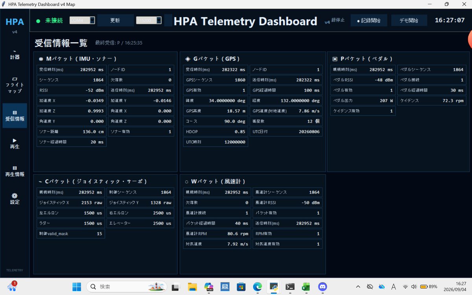Open the Windows Start menu
This screenshot has width=472, height=295.
click(x=77, y=286)
